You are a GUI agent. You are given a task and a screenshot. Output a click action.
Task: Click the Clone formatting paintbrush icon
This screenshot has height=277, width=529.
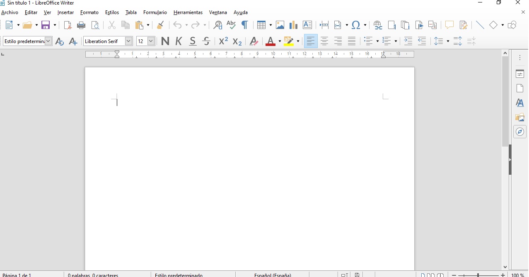pyautogui.click(x=160, y=25)
